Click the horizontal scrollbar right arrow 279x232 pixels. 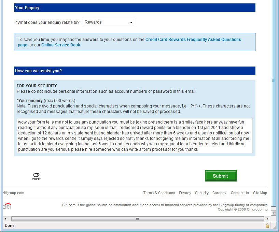point(267,219)
